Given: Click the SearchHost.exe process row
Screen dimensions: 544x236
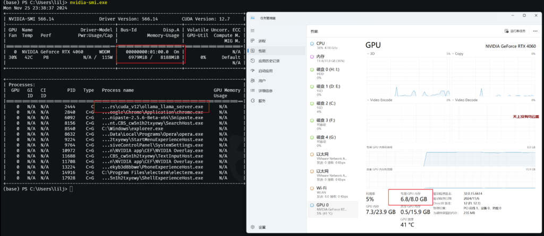Looking at the screenshot, I should [x=122, y=123].
